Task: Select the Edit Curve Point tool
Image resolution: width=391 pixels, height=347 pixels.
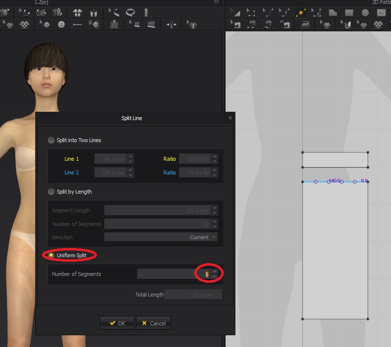Action: click(x=284, y=12)
